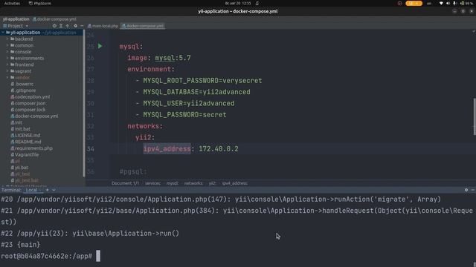This screenshot has height=267, width=476.
Task: Click the 'yii2:' structure breadcrumb
Action: pyautogui.click(x=212, y=183)
